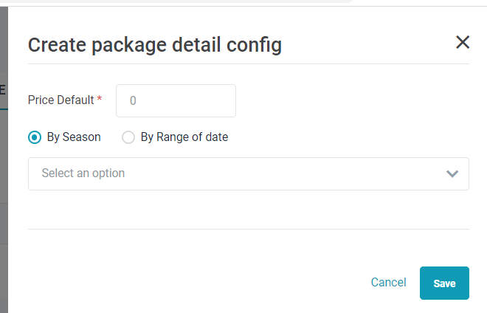This screenshot has height=313, width=487.
Task: Click the zero placeholder in the price field
Action: [x=133, y=100]
